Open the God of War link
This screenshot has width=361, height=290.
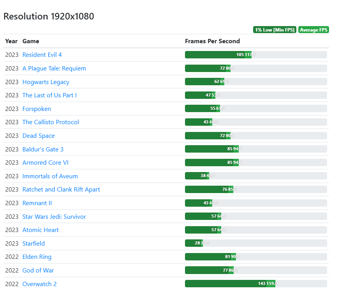(x=38, y=271)
